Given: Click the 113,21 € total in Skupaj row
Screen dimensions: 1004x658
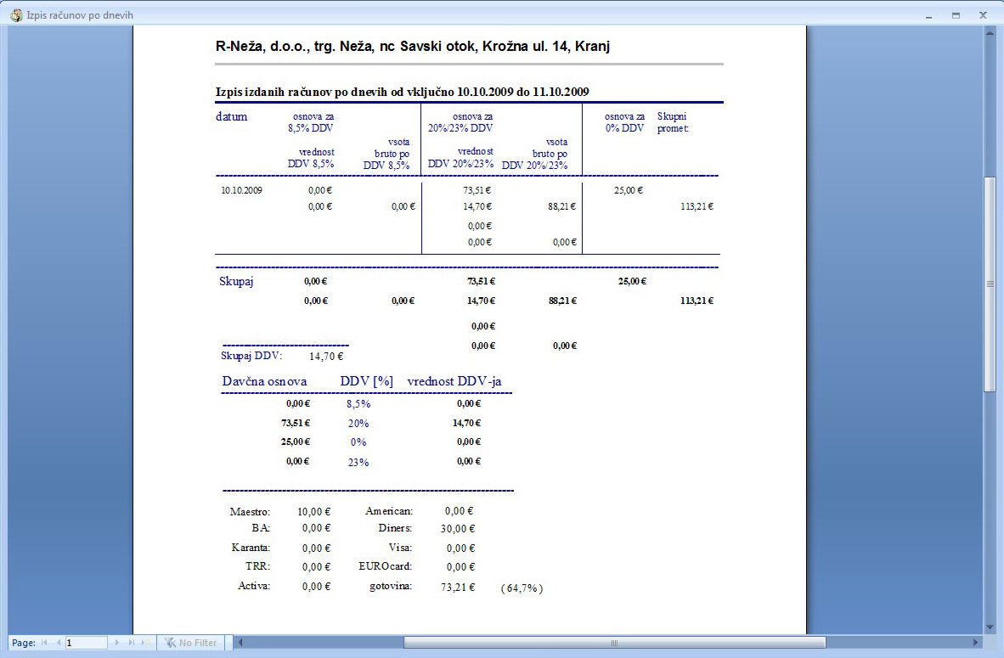Looking at the screenshot, I should [697, 301].
